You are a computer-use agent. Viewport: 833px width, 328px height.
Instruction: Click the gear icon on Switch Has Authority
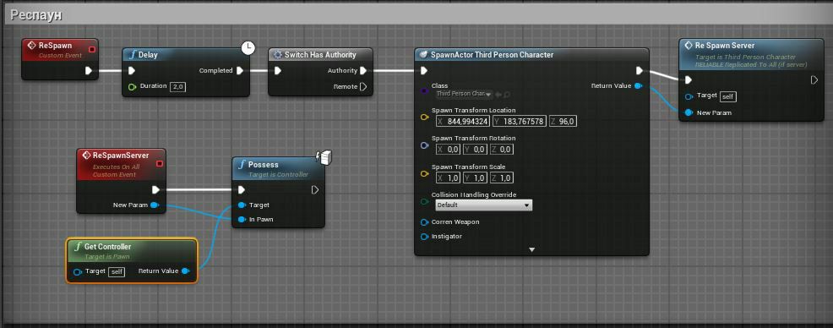[277, 55]
